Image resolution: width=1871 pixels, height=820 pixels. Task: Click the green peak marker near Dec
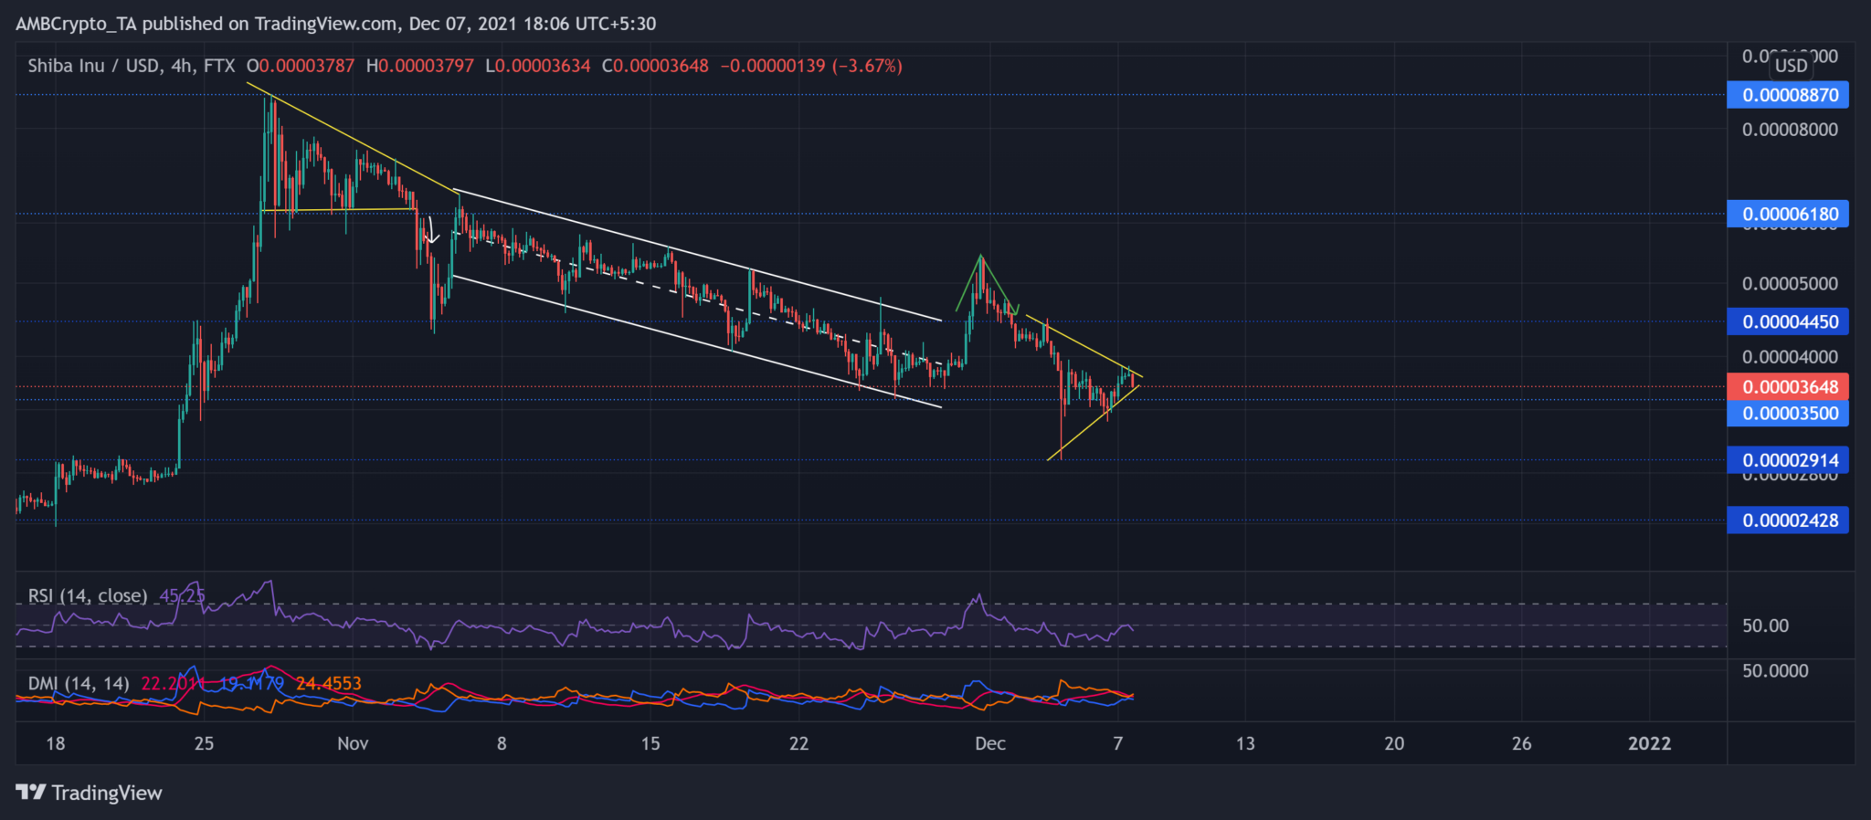click(987, 285)
